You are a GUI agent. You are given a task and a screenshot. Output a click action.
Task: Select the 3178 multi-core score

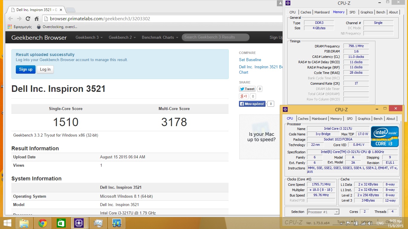click(174, 122)
